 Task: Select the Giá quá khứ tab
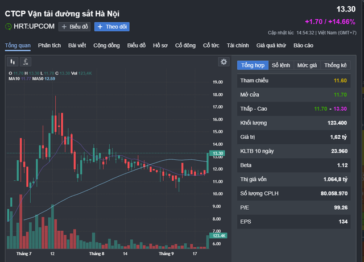(271, 45)
